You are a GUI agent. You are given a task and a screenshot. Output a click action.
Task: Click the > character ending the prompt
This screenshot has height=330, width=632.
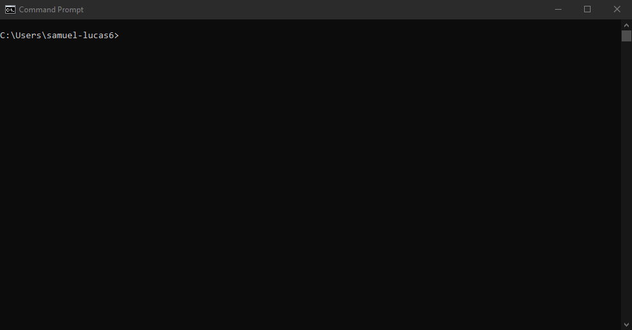pos(116,36)
